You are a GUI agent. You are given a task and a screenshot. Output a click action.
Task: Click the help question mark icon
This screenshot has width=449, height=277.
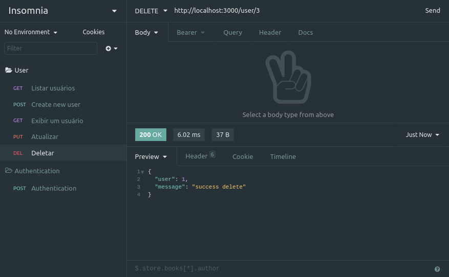coord(437,269)
